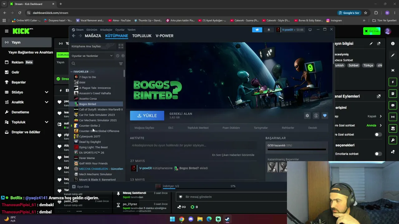Reload the Kick dashboard page

tap(20, 13)
